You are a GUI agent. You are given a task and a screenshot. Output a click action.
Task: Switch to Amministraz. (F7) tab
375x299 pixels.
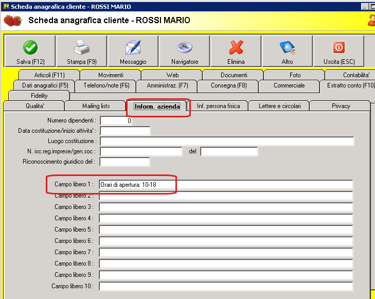[x=167, y=85]
